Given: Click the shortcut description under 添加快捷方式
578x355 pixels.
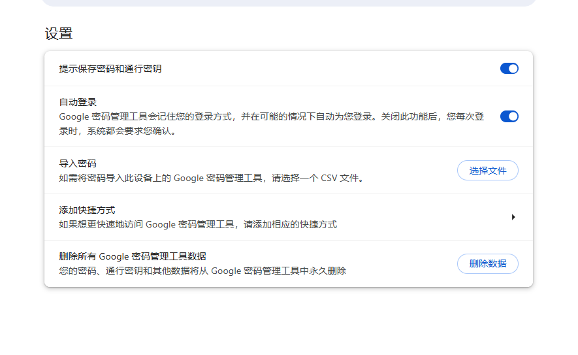Looking at the screenshot, I should coord(198,225).
